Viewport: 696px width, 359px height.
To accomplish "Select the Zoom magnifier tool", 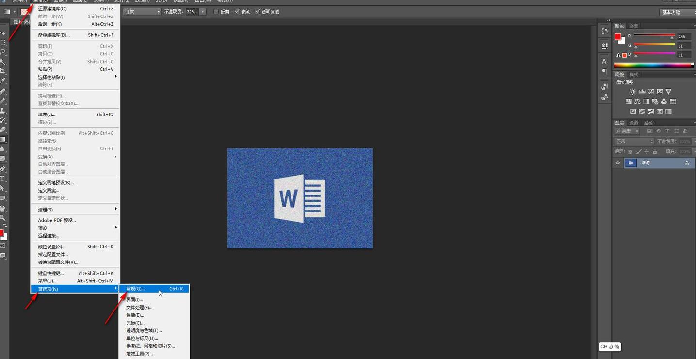I will (x=3, y=218).
